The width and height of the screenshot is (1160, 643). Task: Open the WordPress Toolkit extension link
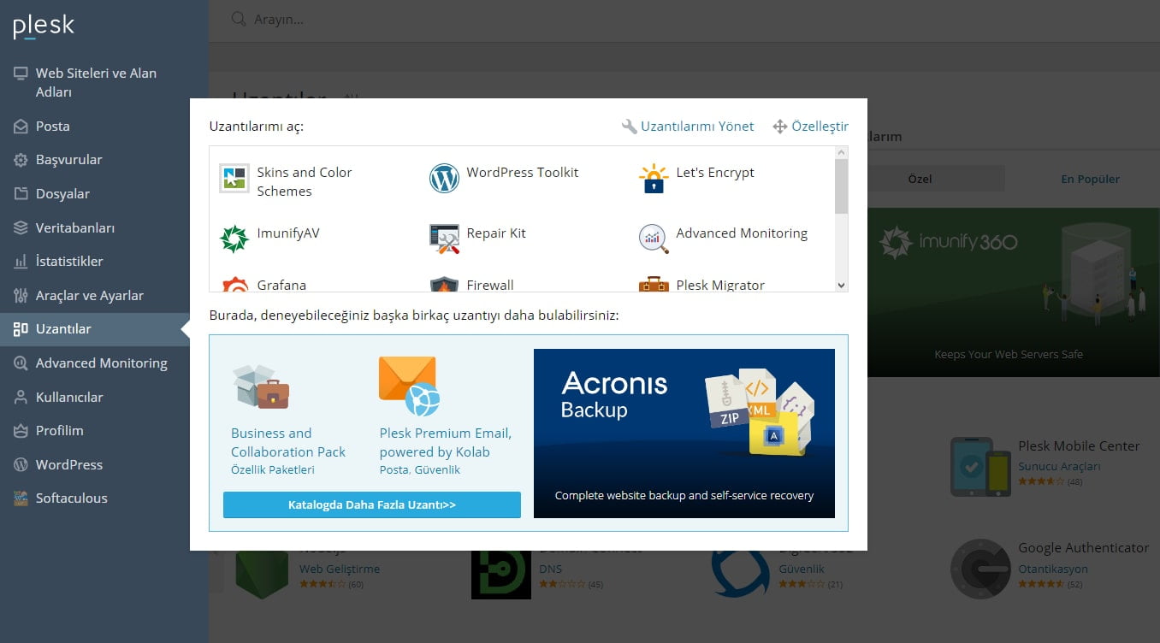click(522, 173)
